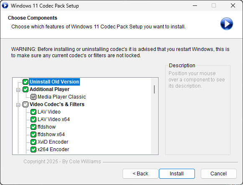Collapse the Video Codec's & Filters node

[18, 105]
